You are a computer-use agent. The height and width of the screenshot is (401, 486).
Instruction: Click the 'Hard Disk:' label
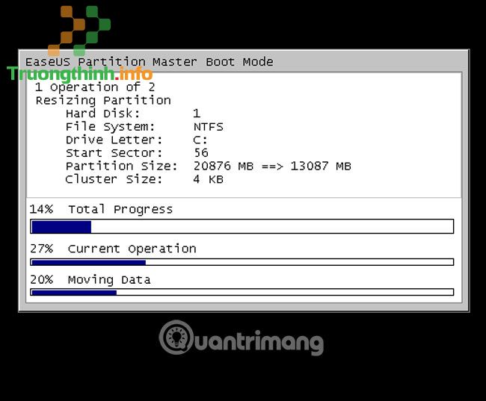(x=103, y=114)
